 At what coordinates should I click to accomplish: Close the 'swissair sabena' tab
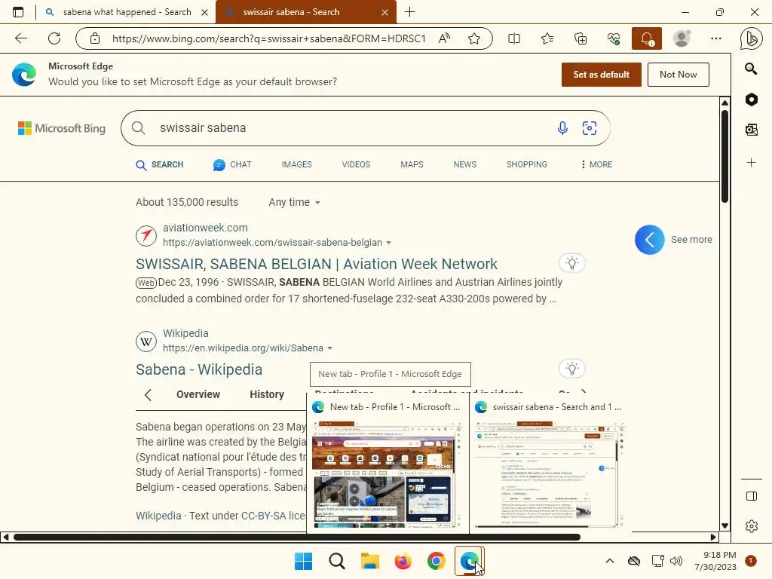[x=385, y=12]
